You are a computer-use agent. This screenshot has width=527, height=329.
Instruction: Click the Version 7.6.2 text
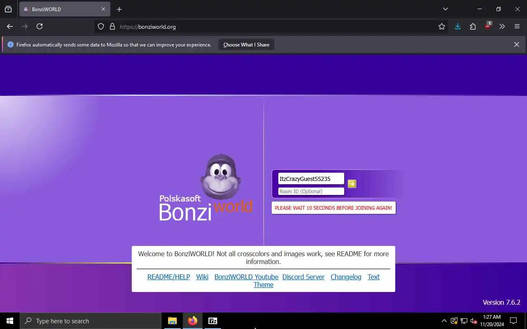coord(501,302)
